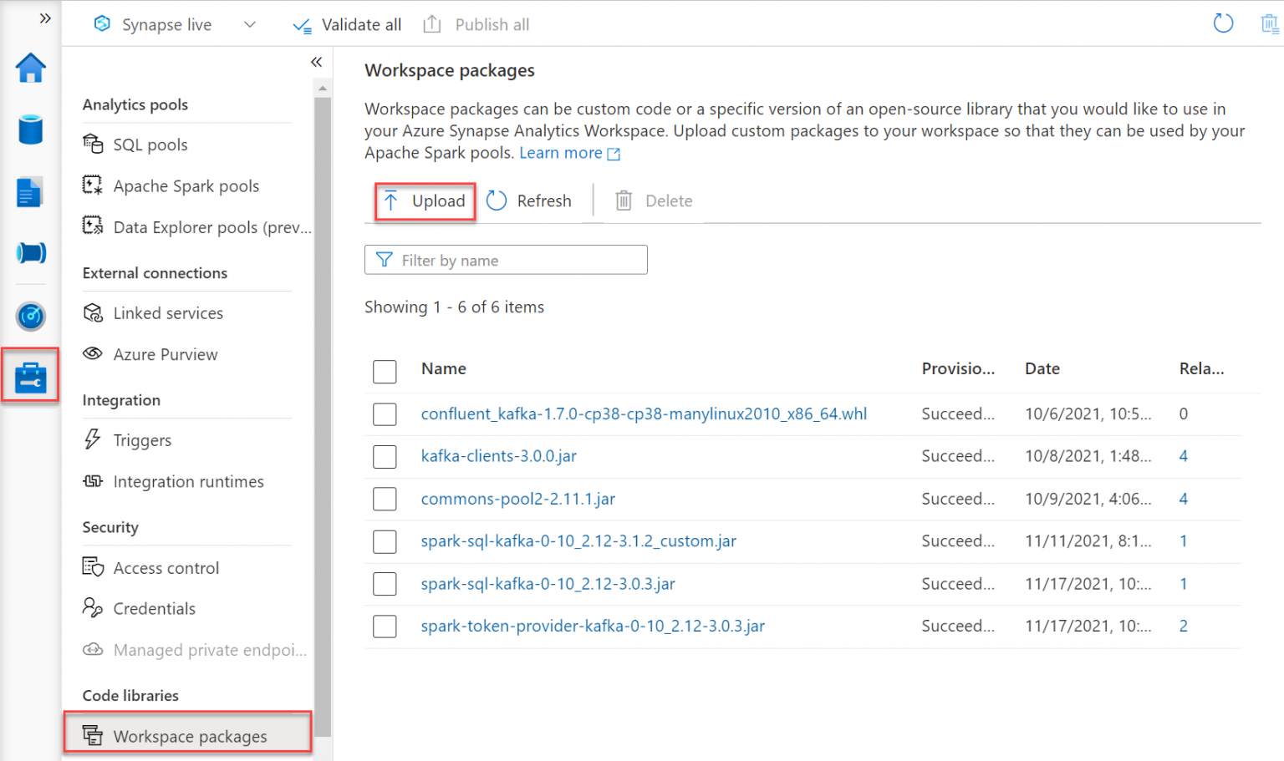1284x761 pixels.
Task: Click the discard trash icon at top right
Action: pyautogui.click(x=1271, y=23)
